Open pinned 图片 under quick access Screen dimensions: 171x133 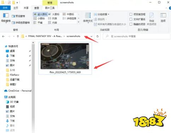click(x=10, y=65)
